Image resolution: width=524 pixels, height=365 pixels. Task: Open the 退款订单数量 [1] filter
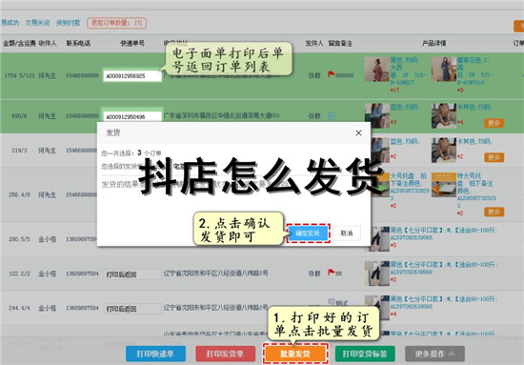click(x=116, y=23)
